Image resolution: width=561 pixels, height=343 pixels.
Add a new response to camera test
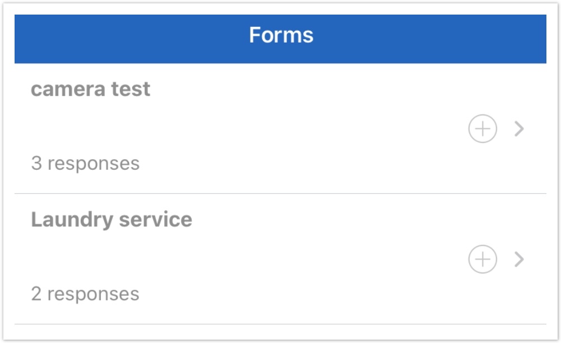point(483,129)
